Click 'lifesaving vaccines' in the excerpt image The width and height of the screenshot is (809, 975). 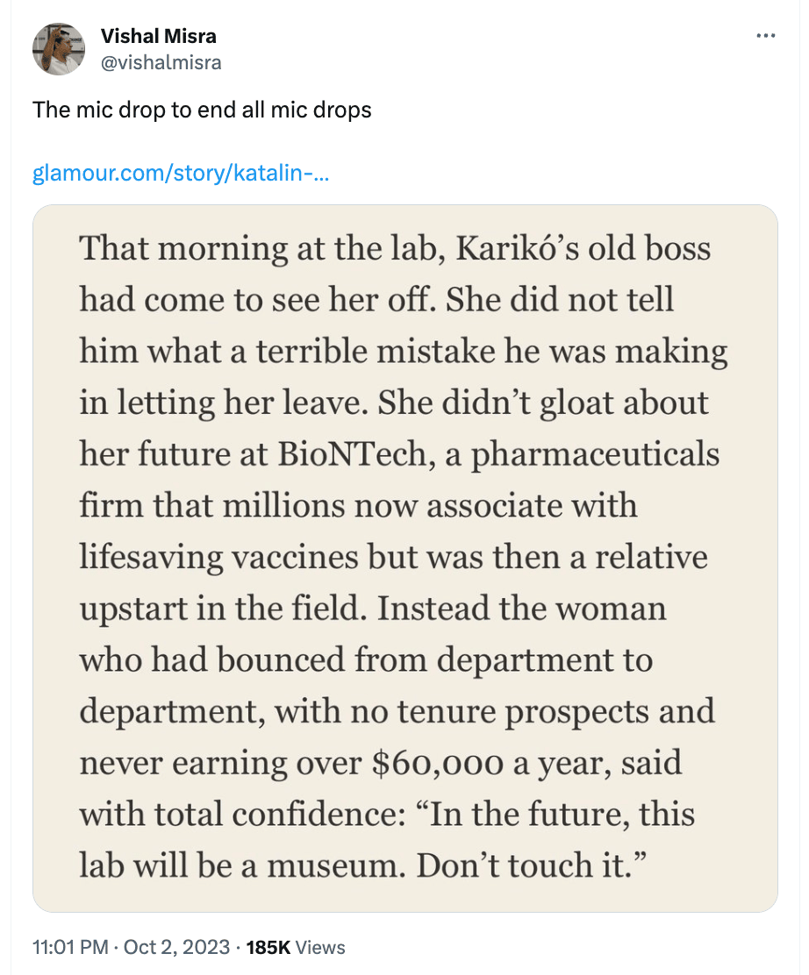coord(218,557)
